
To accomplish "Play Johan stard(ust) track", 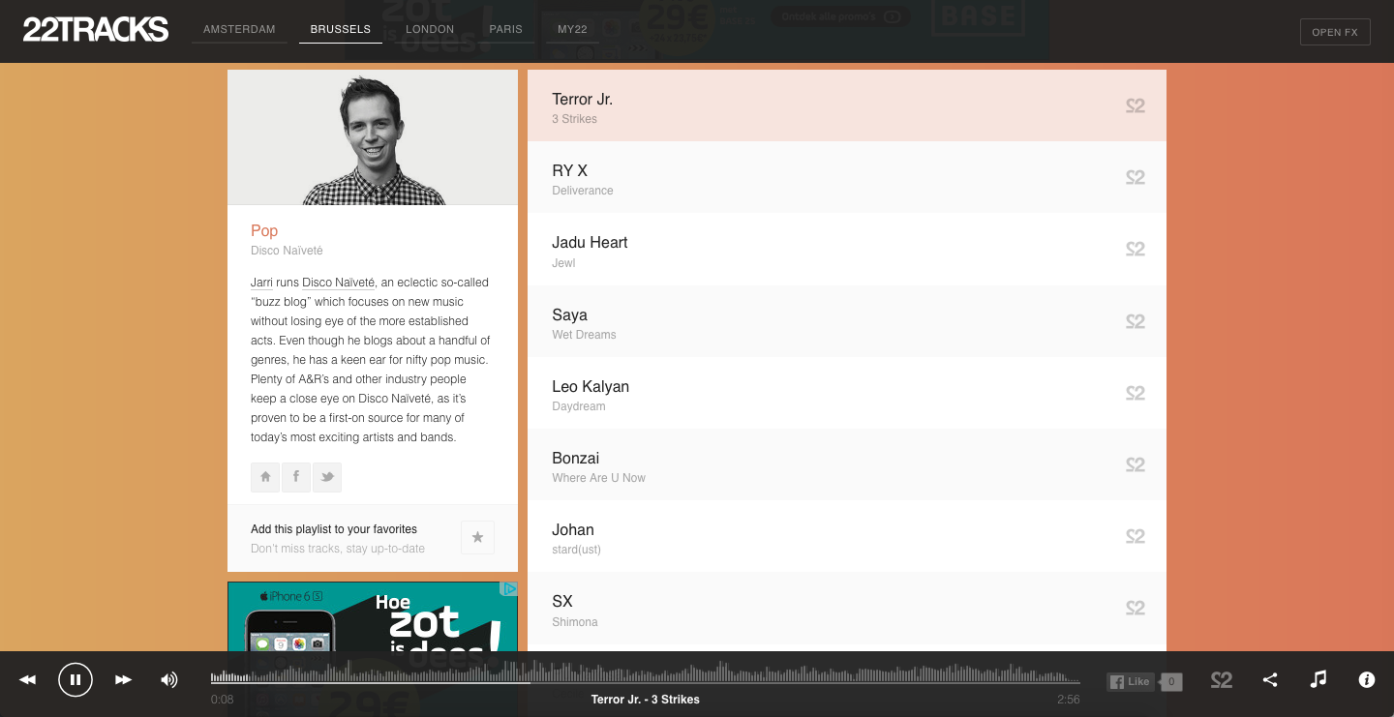I will click(x=847, y=536).
